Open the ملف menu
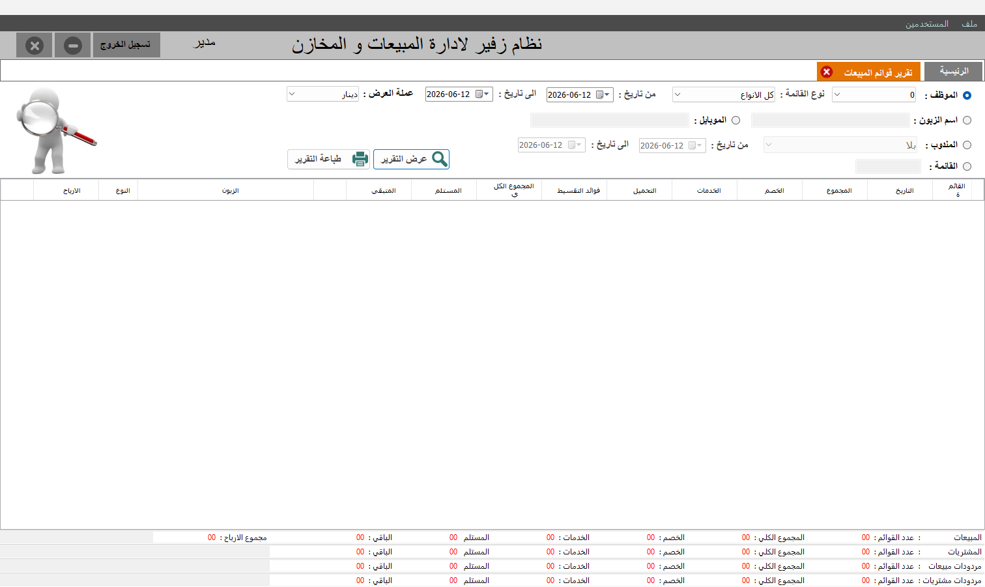985x587 pixels. click(x=969, y=23)
